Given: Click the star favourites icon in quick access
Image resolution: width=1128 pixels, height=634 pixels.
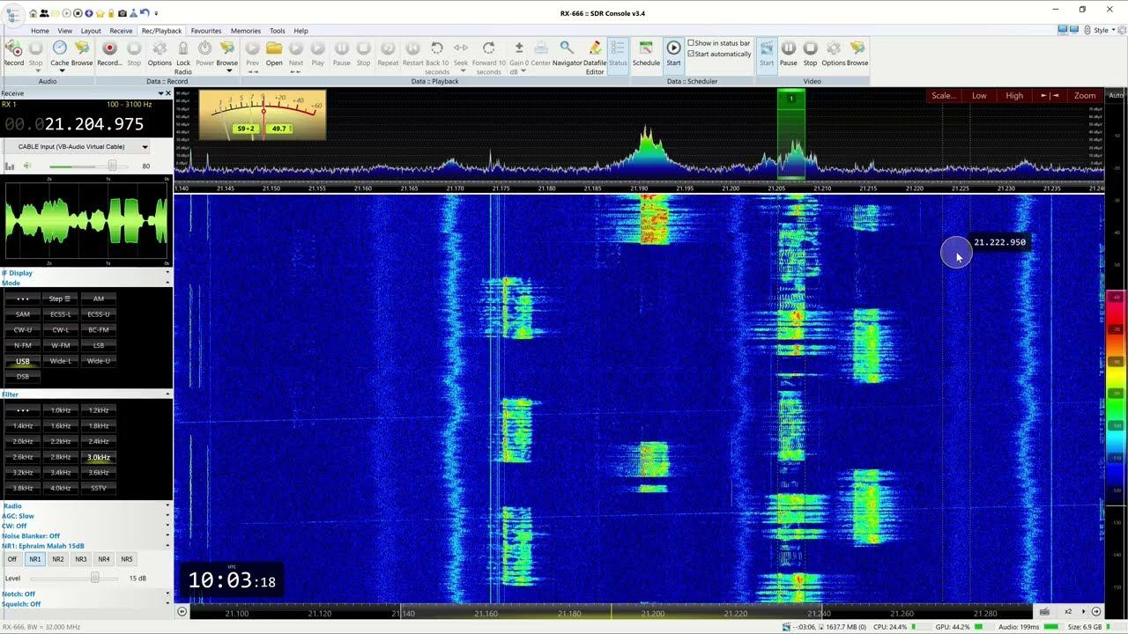Looking at the screenshot, I should coord(100,13).
